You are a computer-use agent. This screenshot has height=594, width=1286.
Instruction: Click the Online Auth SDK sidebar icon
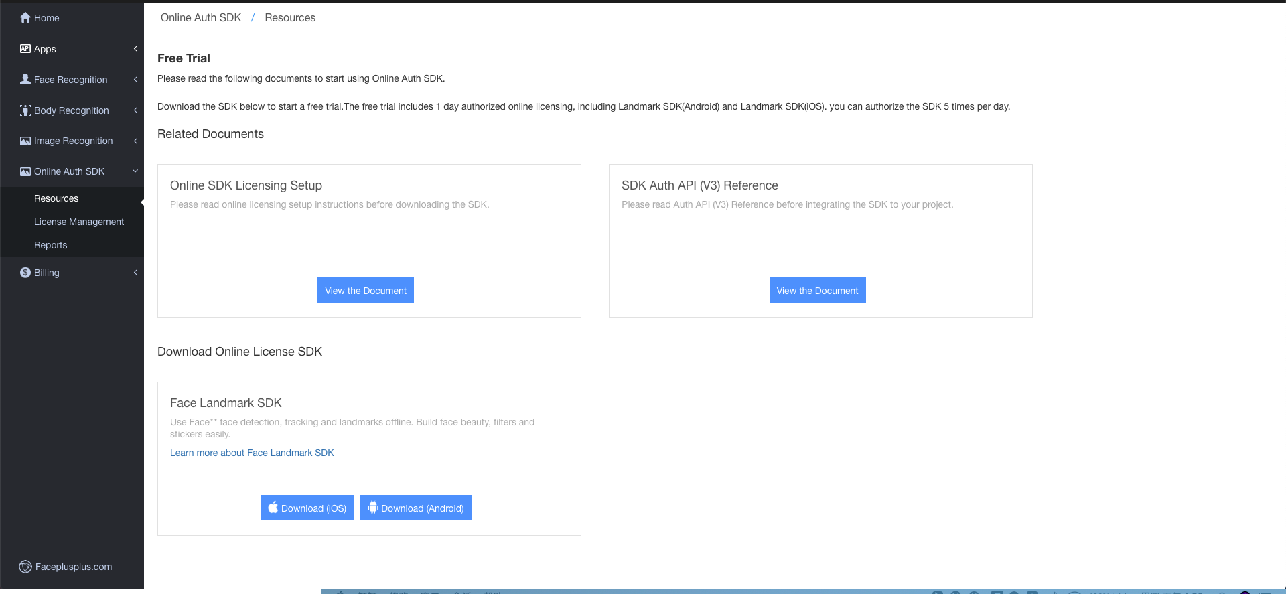point(25,172)
